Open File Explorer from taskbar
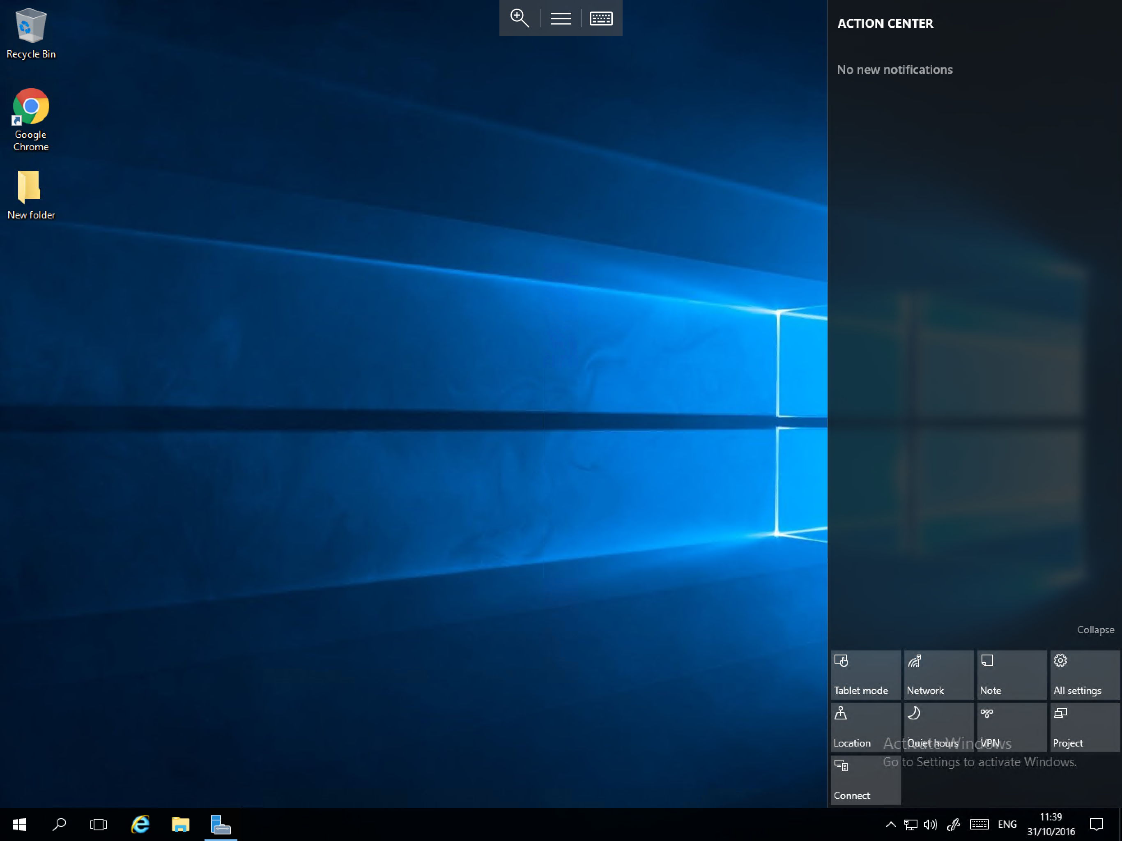This screenshot has height=841, width=1122. 180,824
